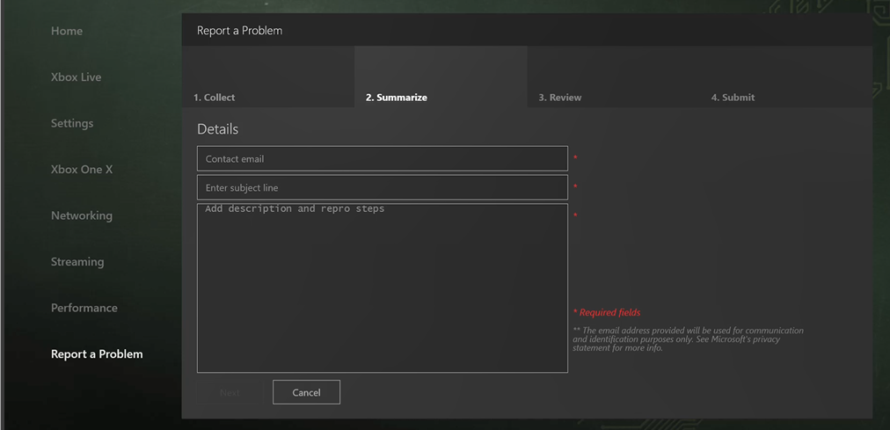Open the Networking section

point(82,215)
